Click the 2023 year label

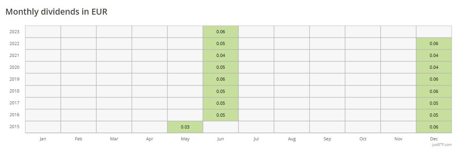coord(15,32)
